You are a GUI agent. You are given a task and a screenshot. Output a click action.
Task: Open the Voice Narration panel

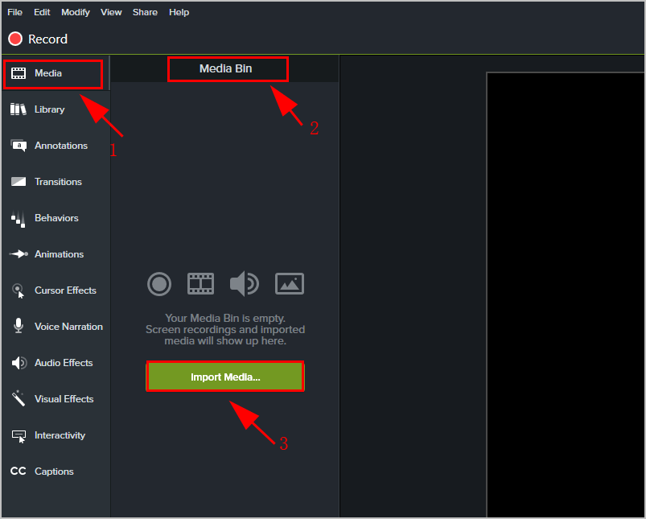click(70, 327)
